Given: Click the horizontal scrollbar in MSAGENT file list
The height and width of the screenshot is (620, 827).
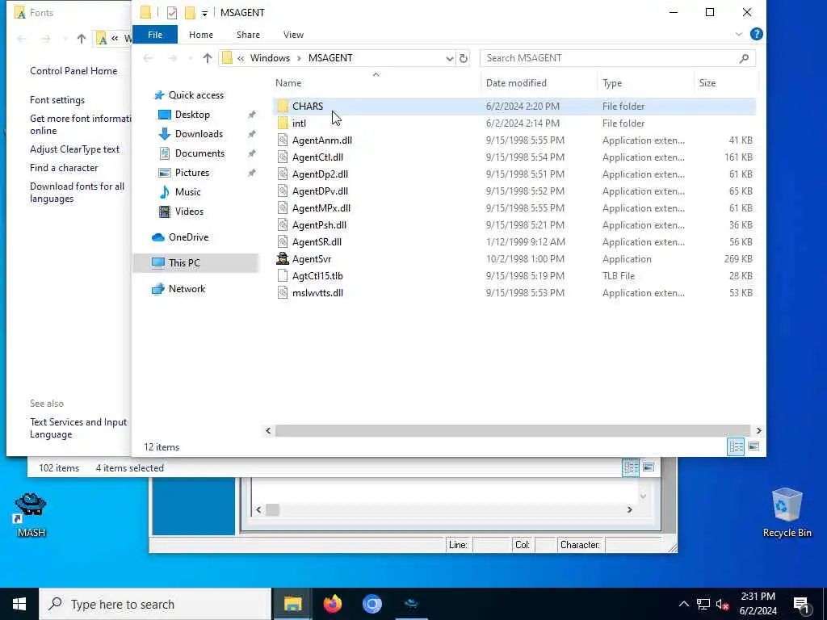Looking at the screenshot, I should tap(512, 431).
